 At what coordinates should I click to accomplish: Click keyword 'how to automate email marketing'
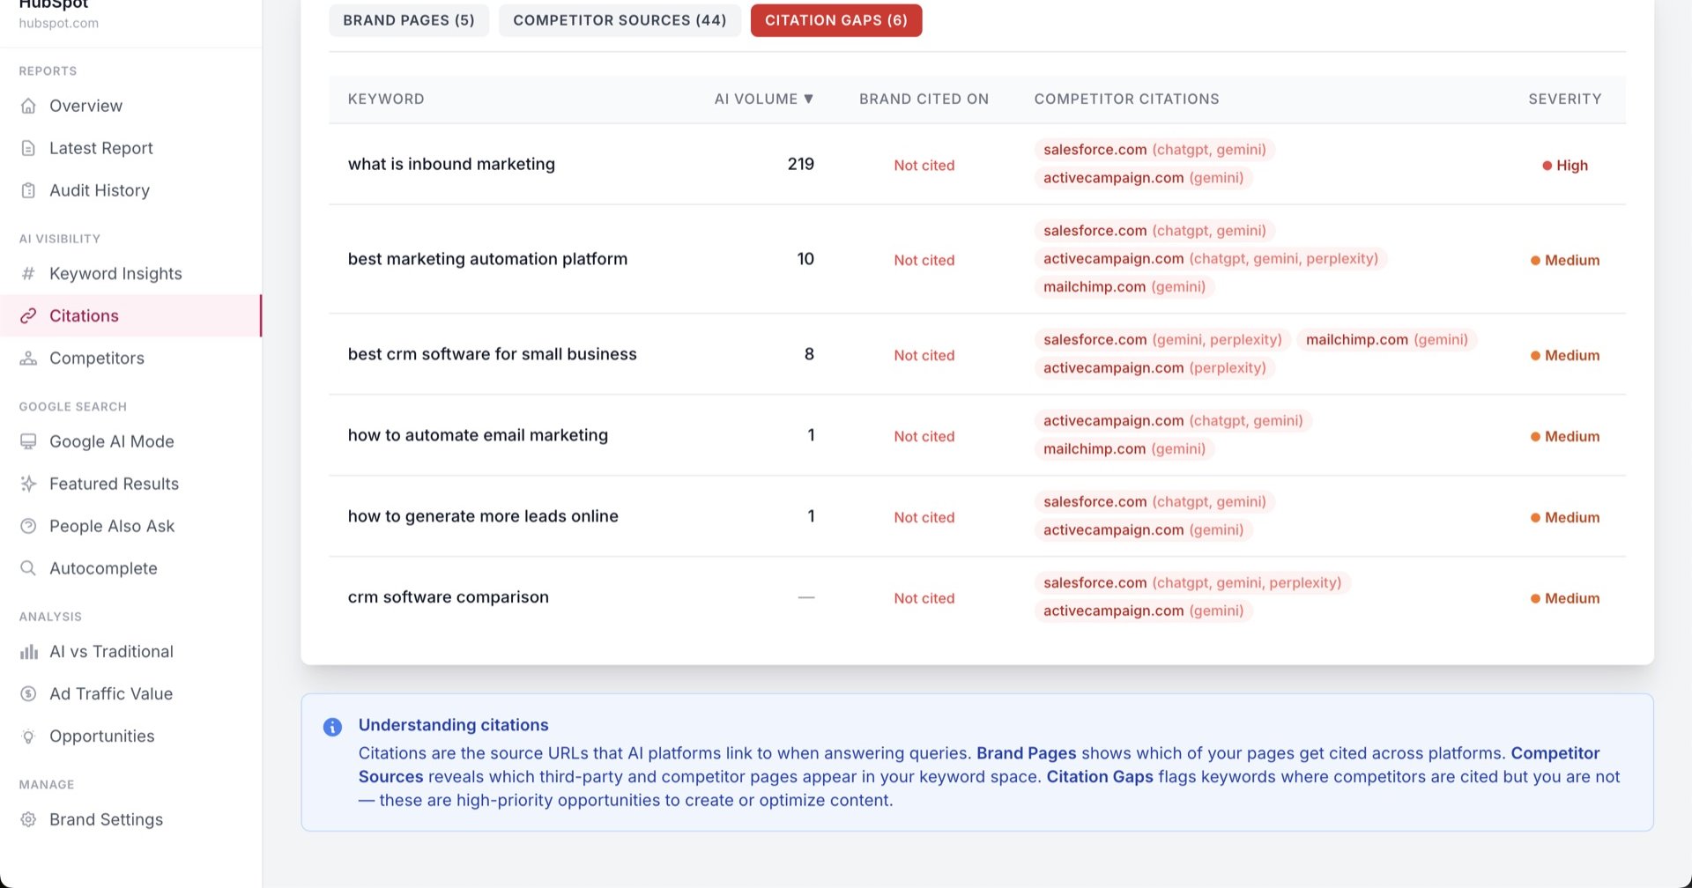click(478, 435)
